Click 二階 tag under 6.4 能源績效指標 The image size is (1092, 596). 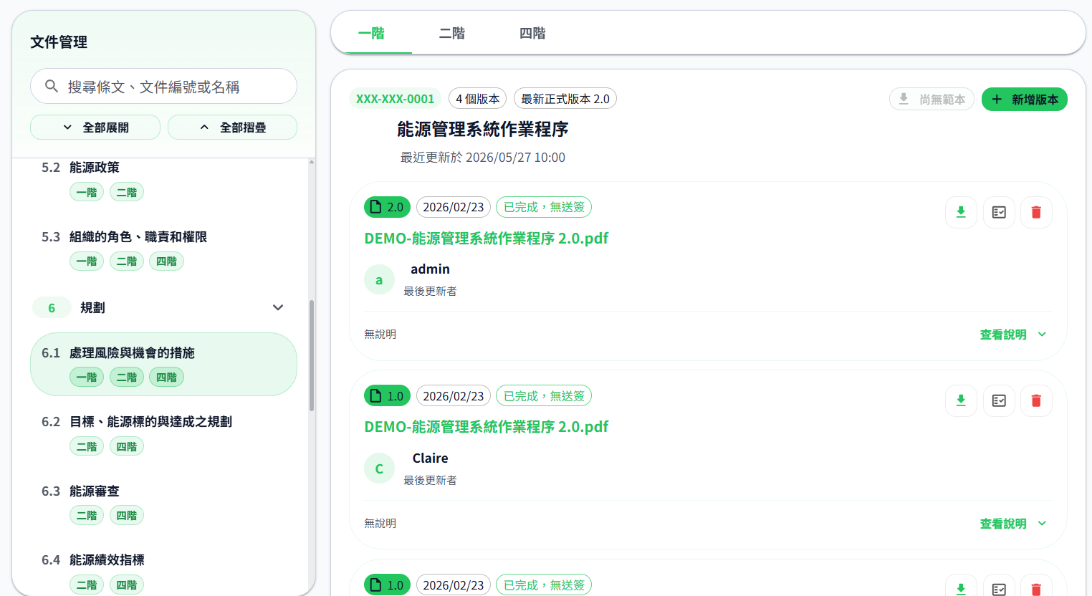point(87,585)
